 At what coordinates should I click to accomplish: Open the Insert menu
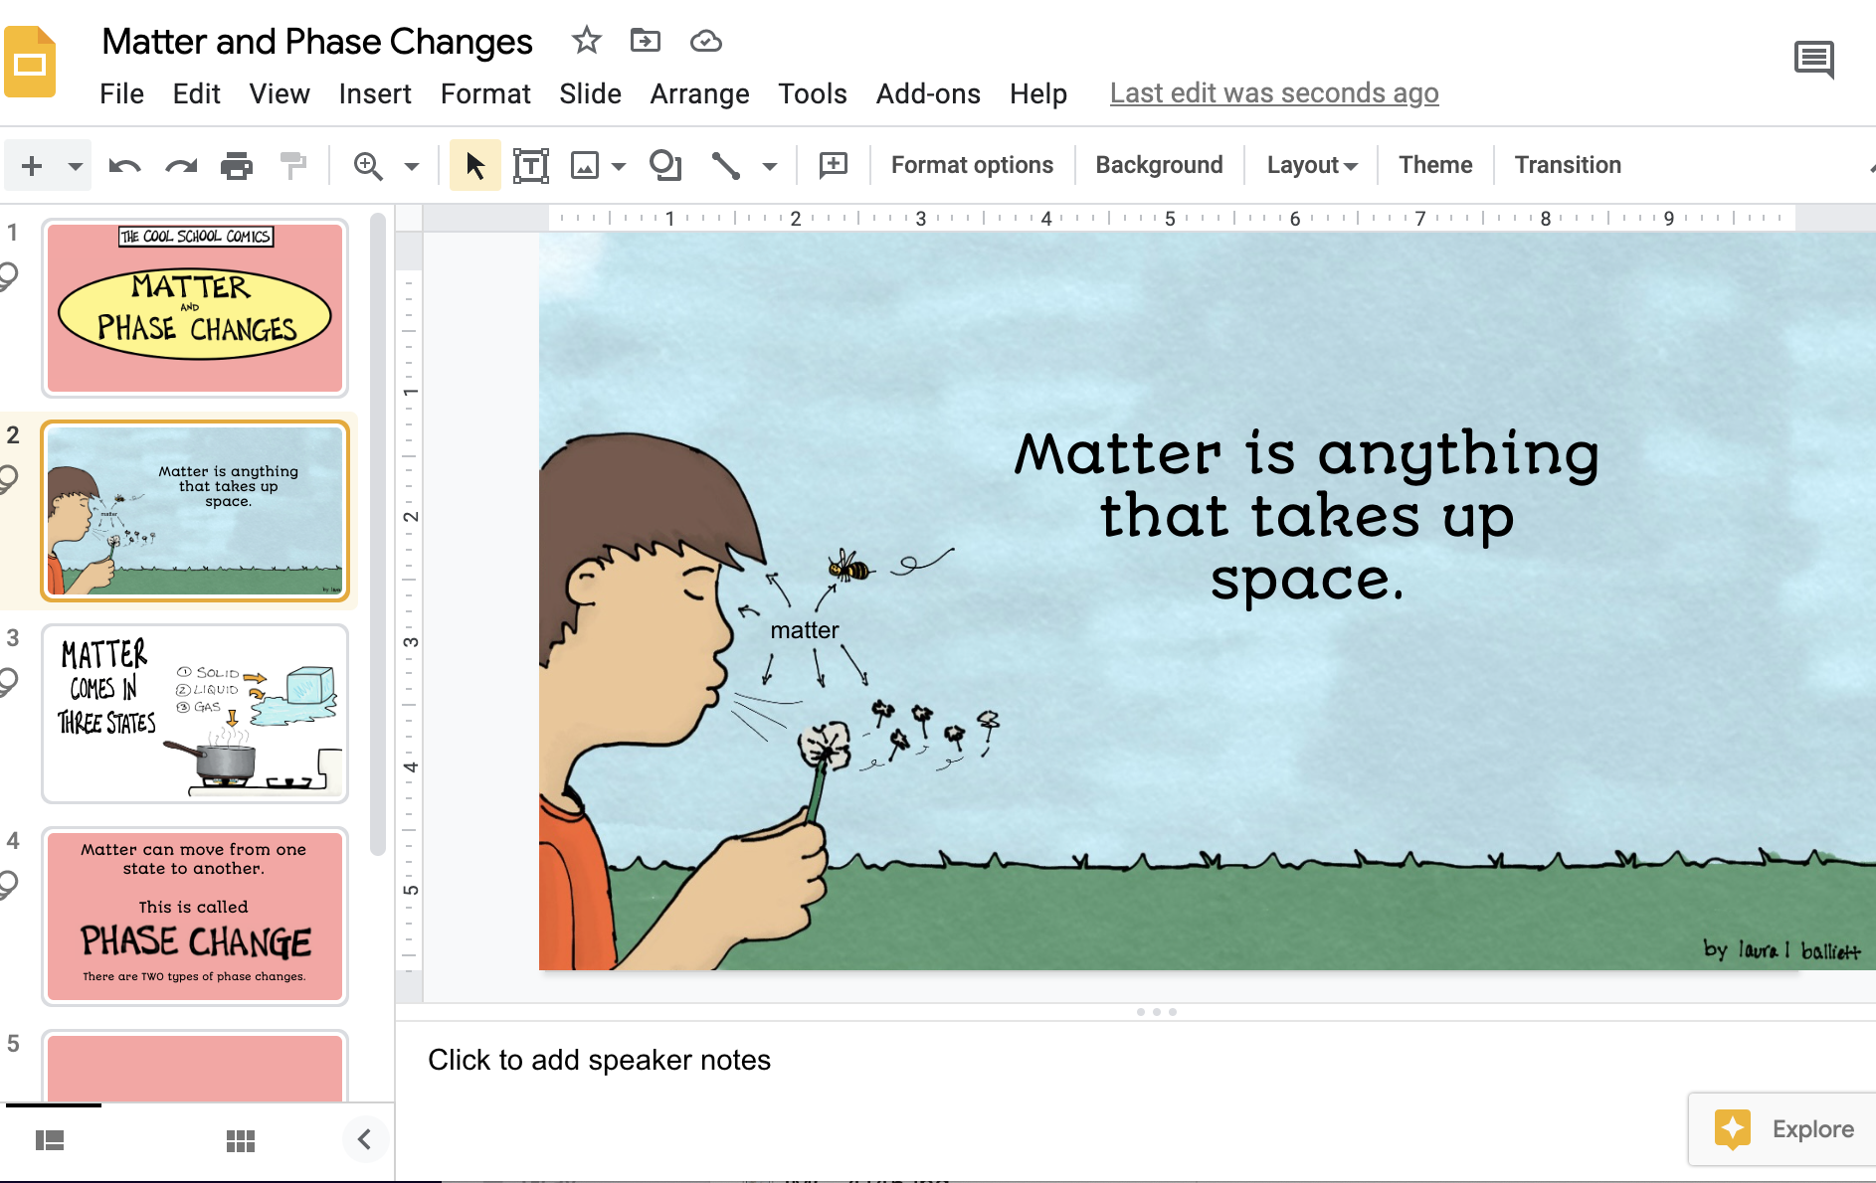pyautogui.click(x=375, y=93)
